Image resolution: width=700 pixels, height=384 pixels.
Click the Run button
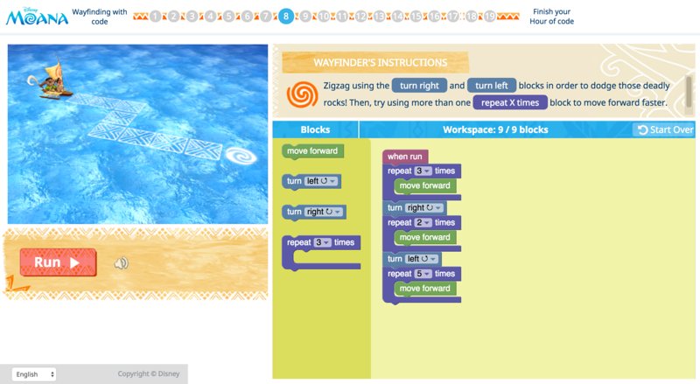[x=58, y=262]
